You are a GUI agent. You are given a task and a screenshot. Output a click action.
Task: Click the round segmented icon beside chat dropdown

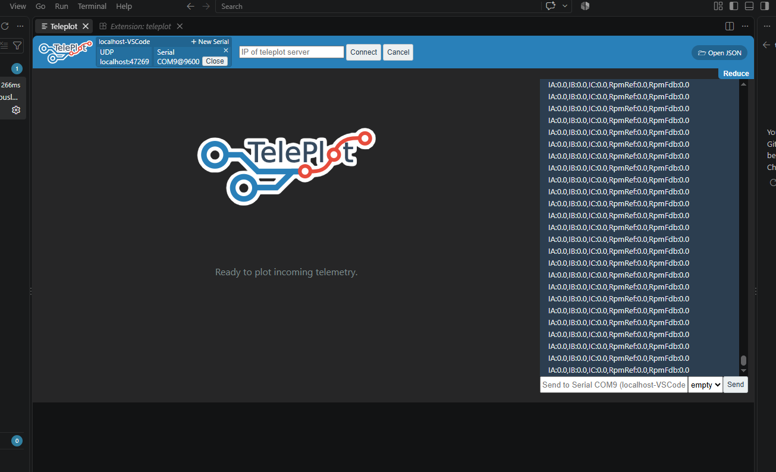point(585,6)
